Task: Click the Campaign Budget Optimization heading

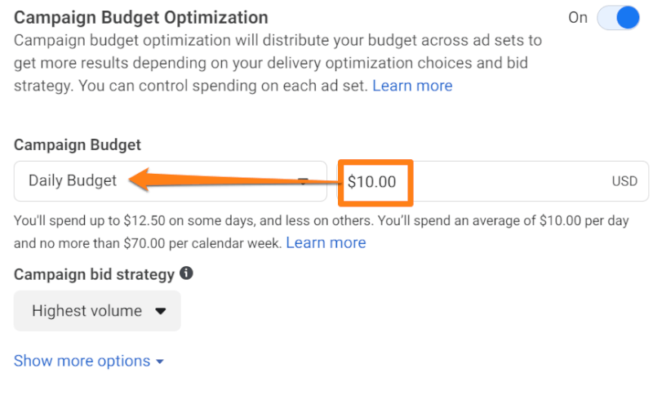Action: [x=140, y=16]
